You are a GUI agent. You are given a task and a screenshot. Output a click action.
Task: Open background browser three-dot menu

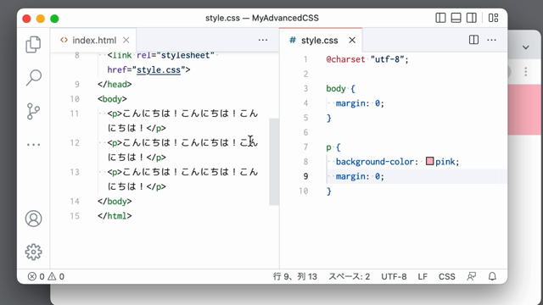[526, 71]
